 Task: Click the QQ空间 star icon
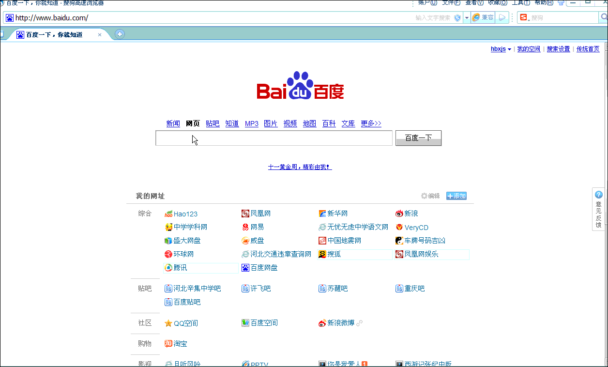pyautogui.click(x=168, y=323)
